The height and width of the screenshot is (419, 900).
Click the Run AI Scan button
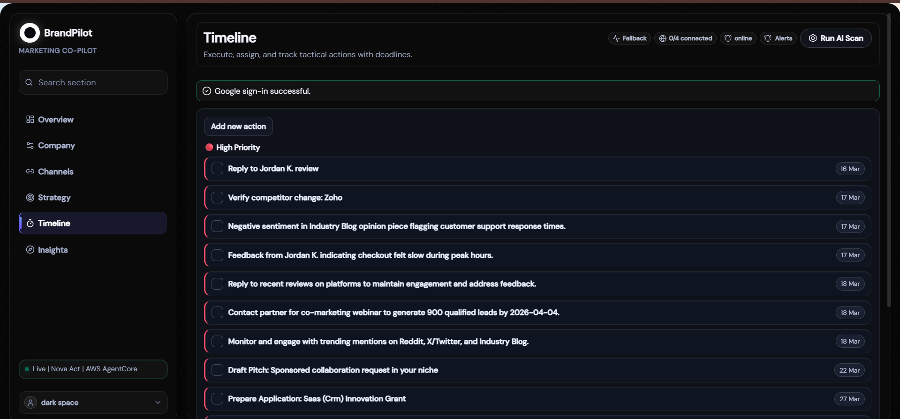click(836, 38)
